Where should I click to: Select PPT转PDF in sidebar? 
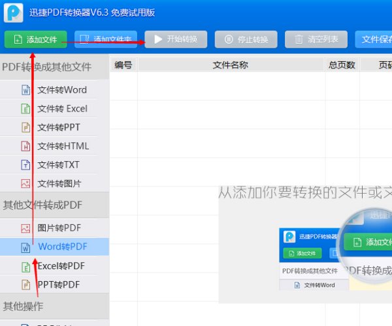point(54,284)
